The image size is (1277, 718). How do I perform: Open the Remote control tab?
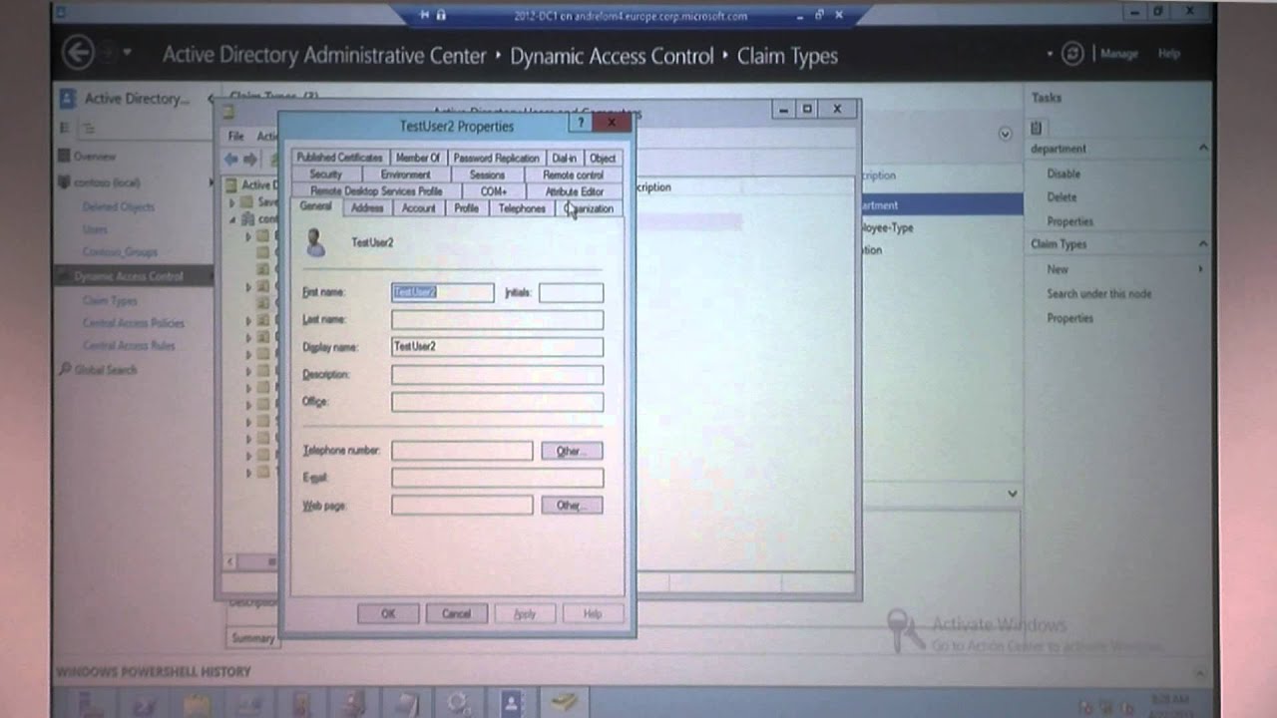point(573,175)
